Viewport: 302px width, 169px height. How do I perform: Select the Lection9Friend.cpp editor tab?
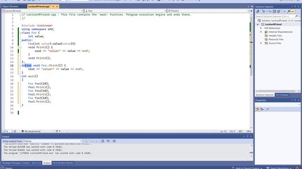[39, 7]
